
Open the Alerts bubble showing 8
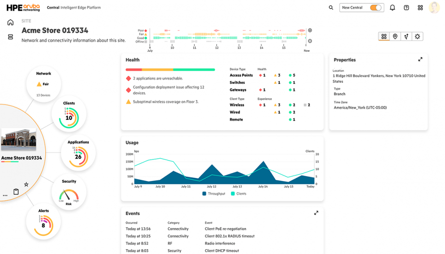[43, 222]
